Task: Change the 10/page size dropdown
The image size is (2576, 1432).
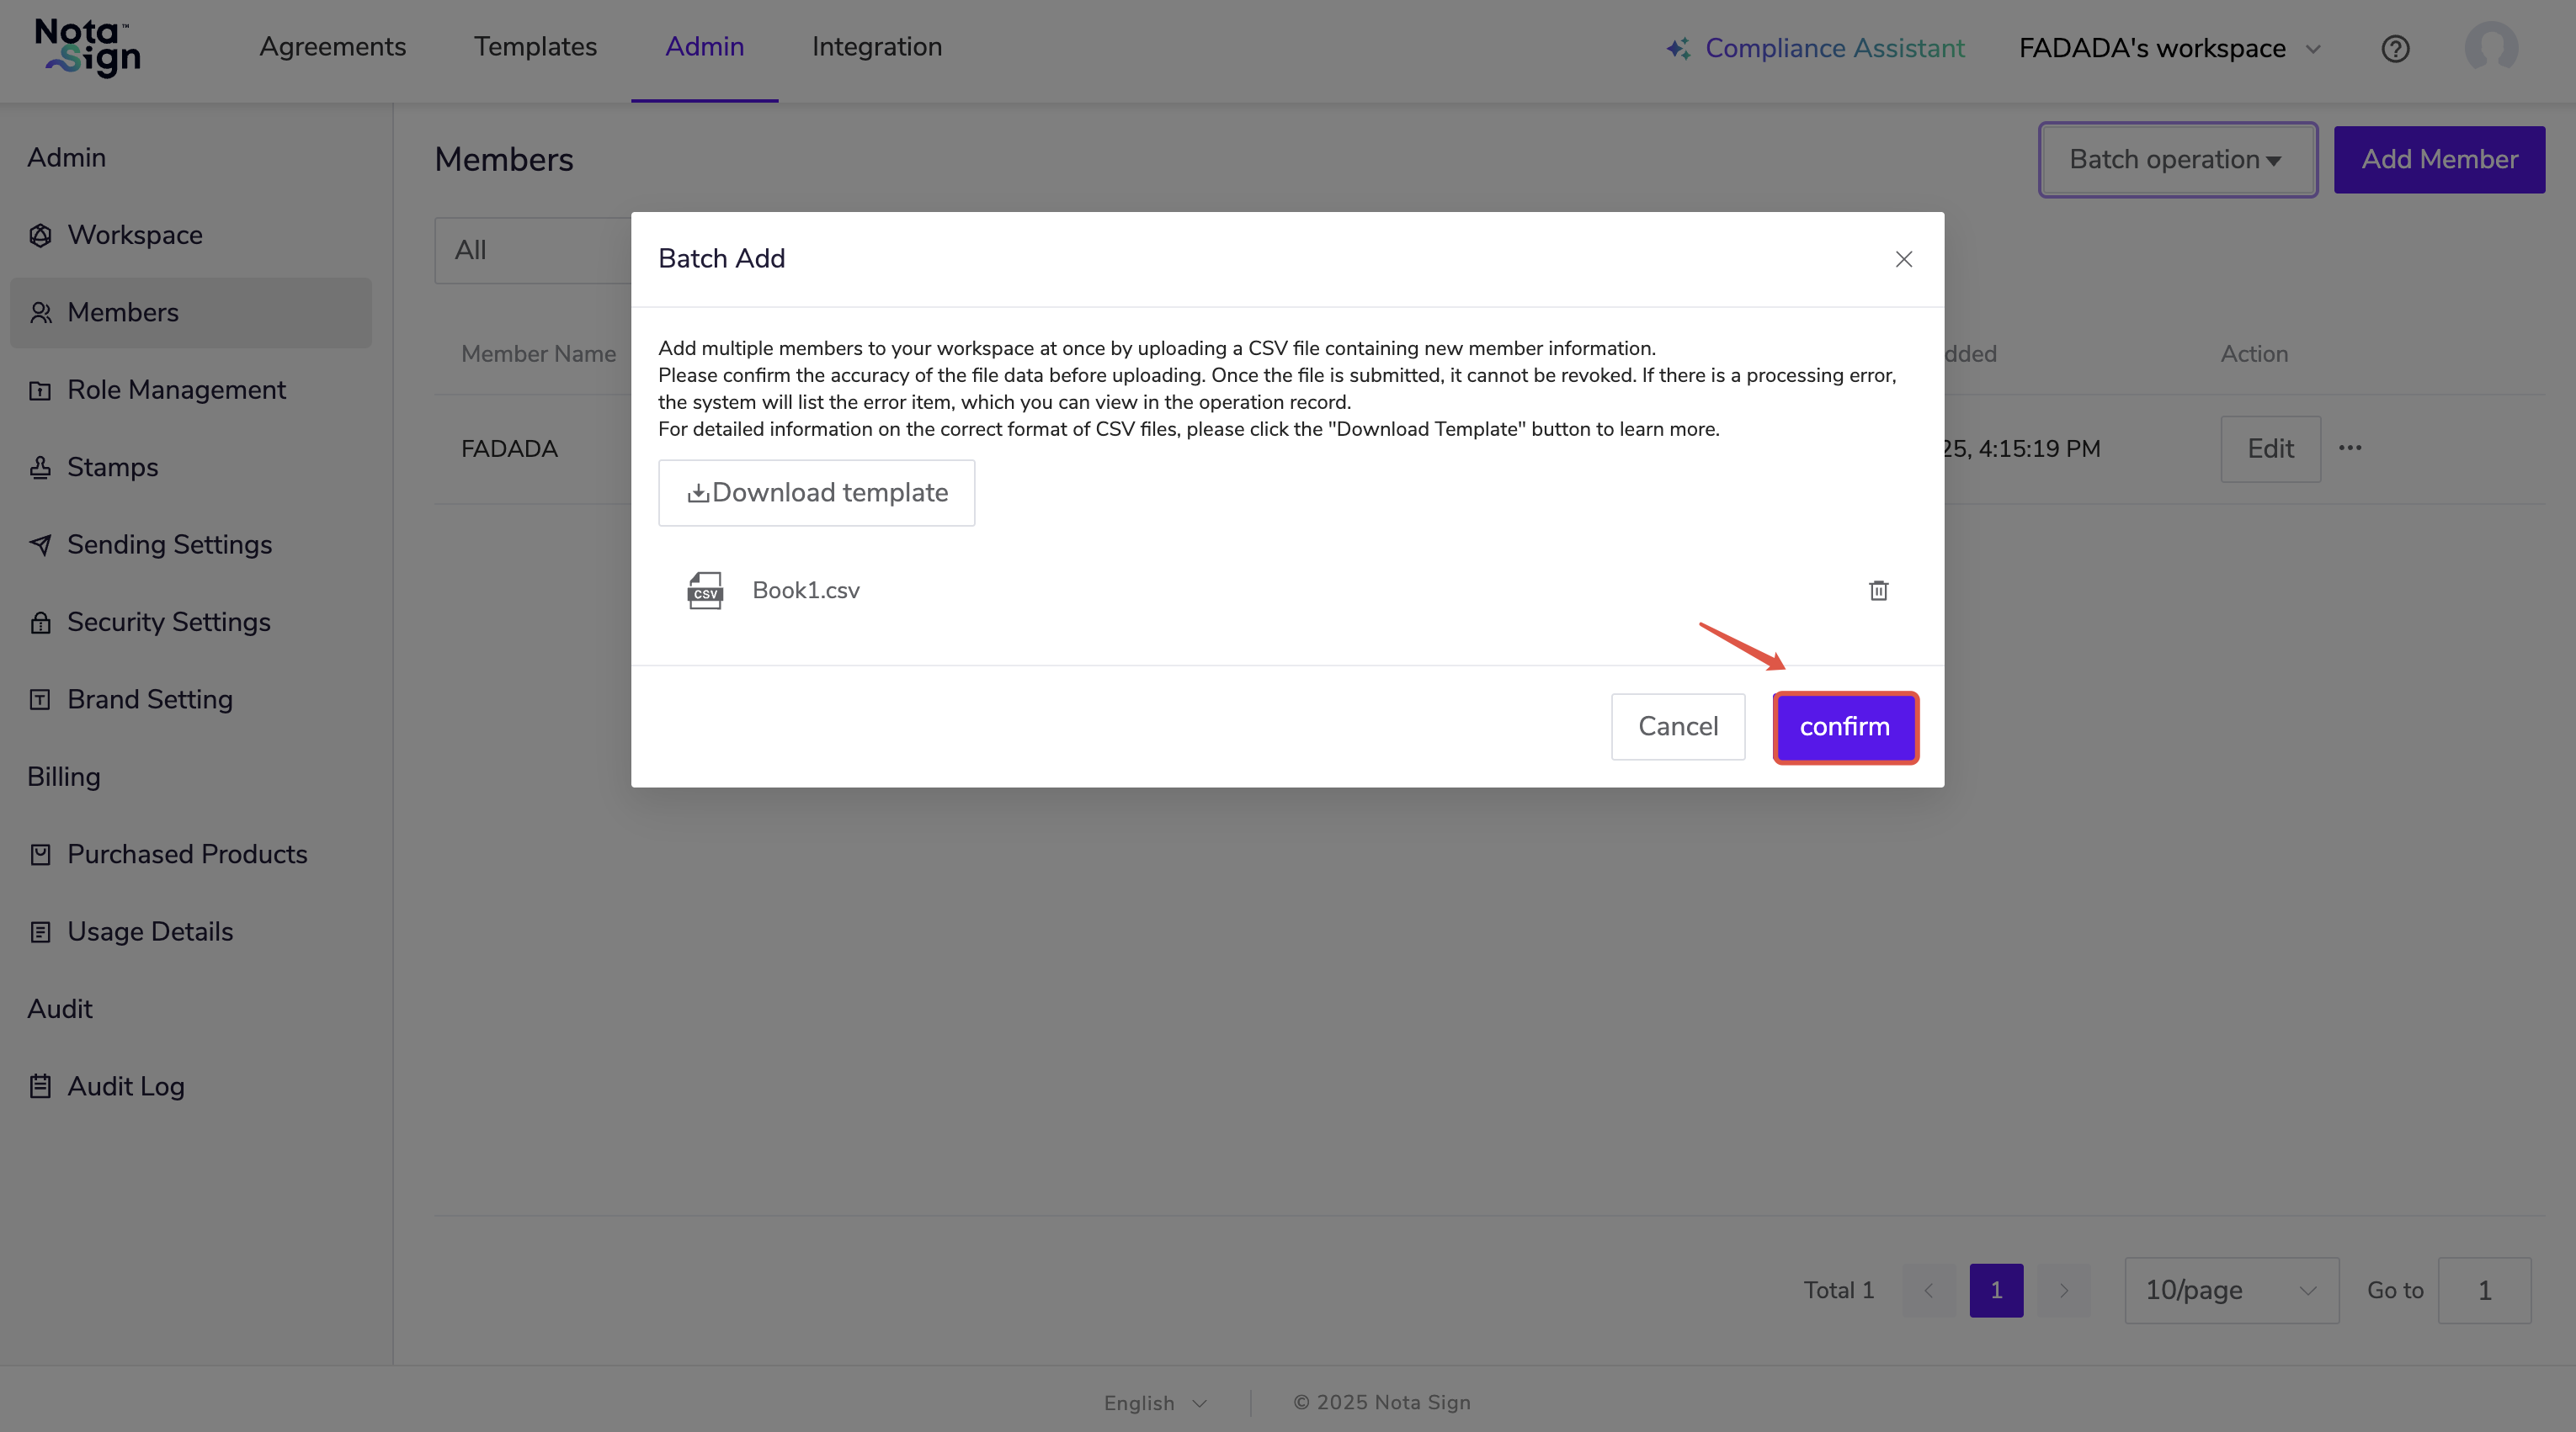Action: tap(2230, 1290)
